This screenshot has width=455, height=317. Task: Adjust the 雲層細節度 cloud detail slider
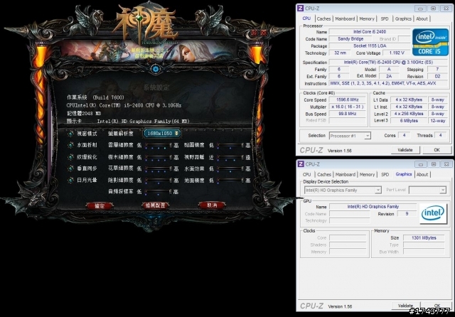pyautogui.click(x=158, y=145)
